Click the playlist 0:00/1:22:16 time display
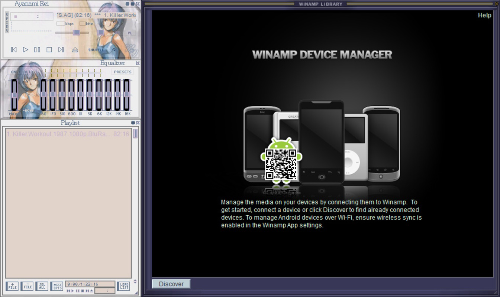The image size is (500, 297). click(90, 284)
